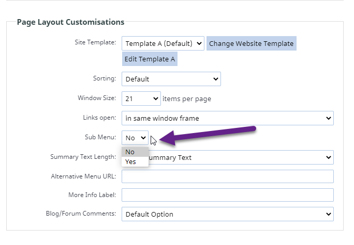Click the 'Site Template:' label
The image size is (354, 245).
tap(95, 42)
